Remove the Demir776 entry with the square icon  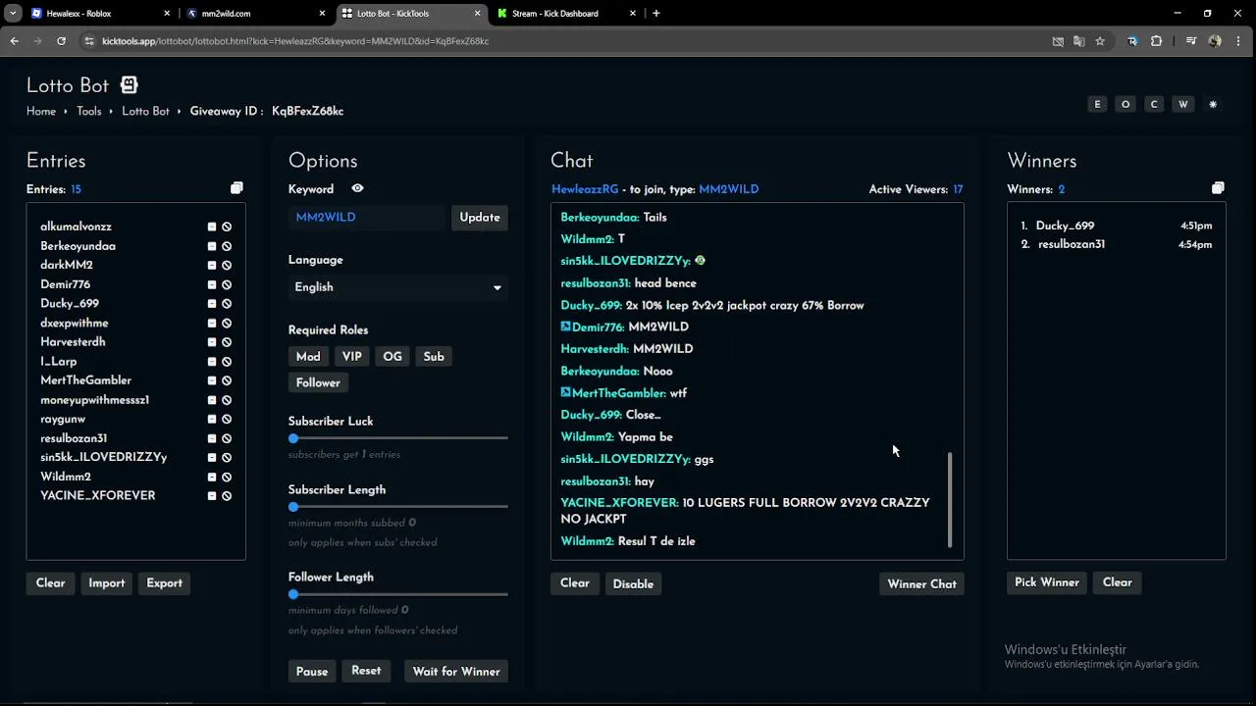[x=212, y=284]
